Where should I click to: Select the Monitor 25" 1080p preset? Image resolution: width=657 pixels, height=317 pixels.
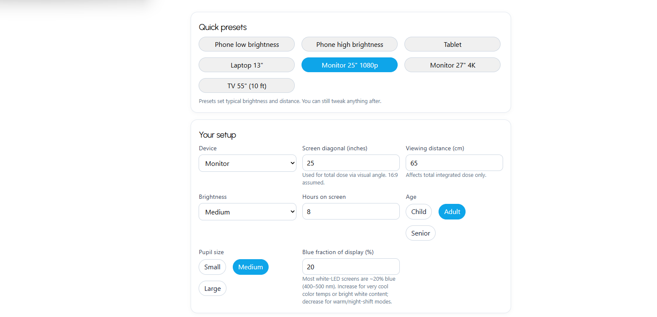point(350,65)
